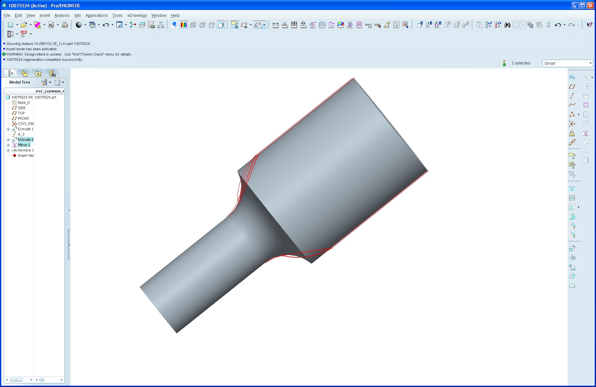Select Mirror 1 in the model tree
Screen dimensions: 596x387
click(23, 145)
